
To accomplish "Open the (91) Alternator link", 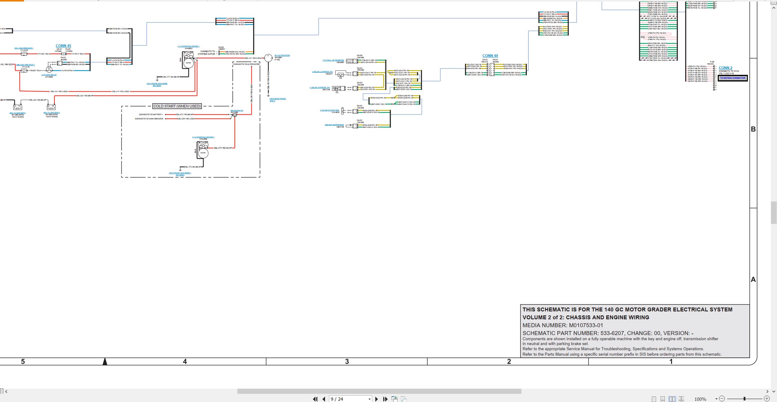I will click(x=282, y=55).
